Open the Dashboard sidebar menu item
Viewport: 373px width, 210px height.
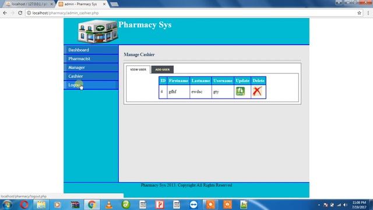91,50
